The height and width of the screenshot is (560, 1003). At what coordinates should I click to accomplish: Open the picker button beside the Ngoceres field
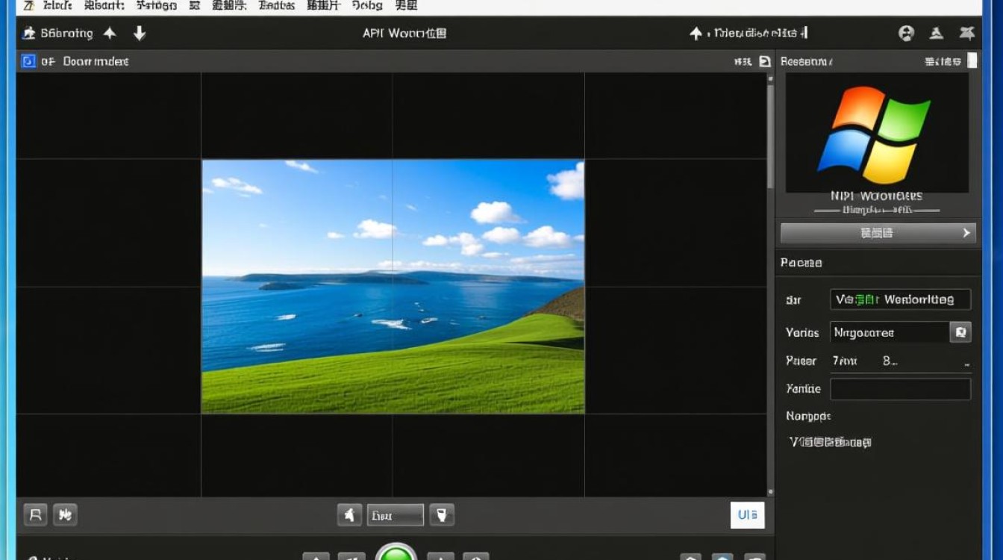960,332
